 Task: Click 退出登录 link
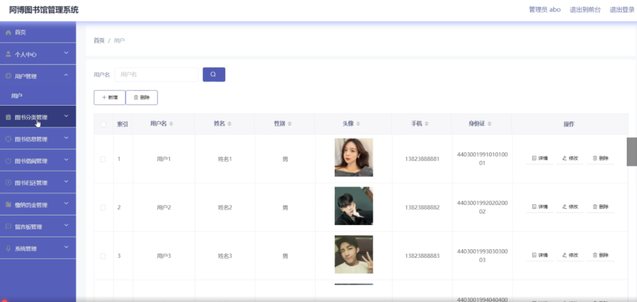pyautogui.click(x=622, y=10)
